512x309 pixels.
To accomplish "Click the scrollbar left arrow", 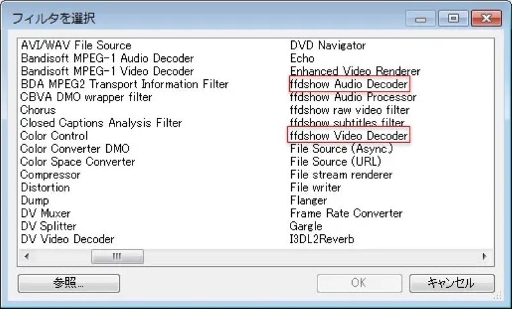I will [x=27, y=257].
